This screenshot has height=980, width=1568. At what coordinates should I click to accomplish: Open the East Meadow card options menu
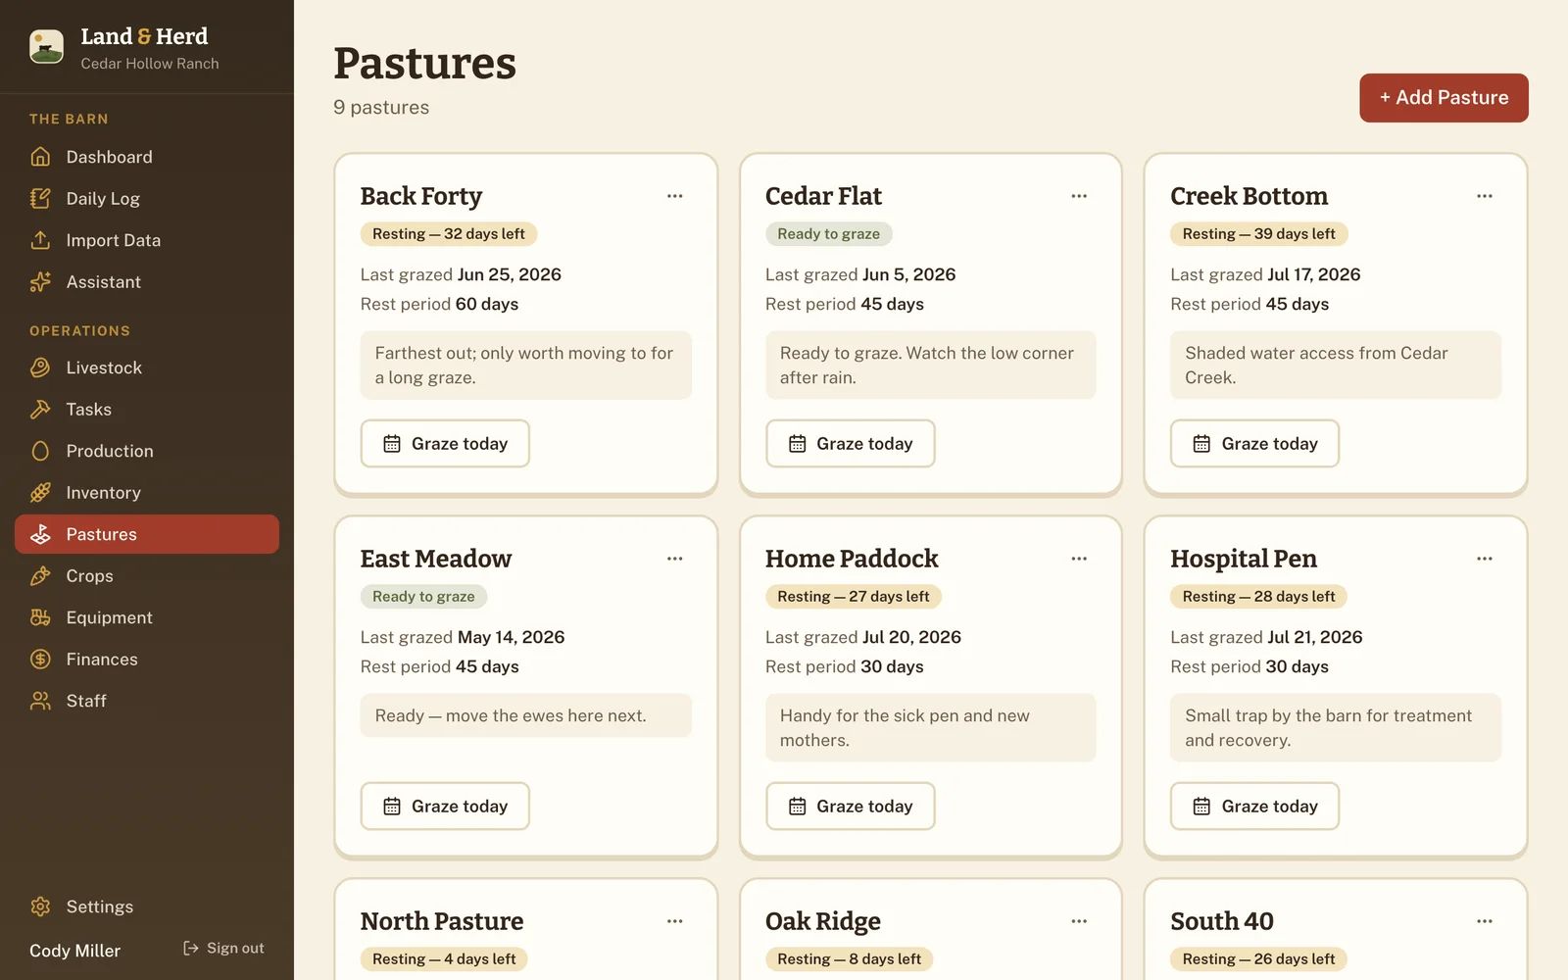click(x=675, y=559)
